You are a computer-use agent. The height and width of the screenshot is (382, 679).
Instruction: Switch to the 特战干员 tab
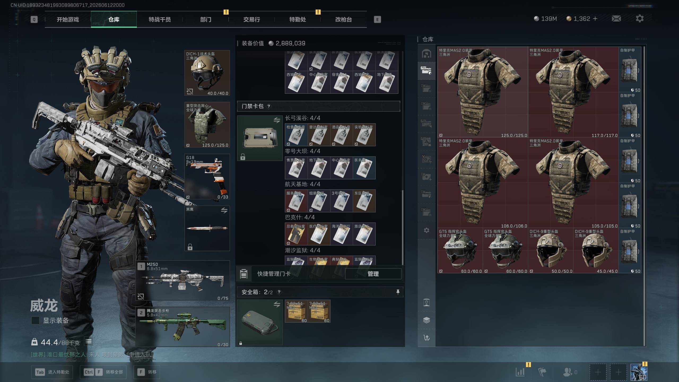tap(160, 19)
